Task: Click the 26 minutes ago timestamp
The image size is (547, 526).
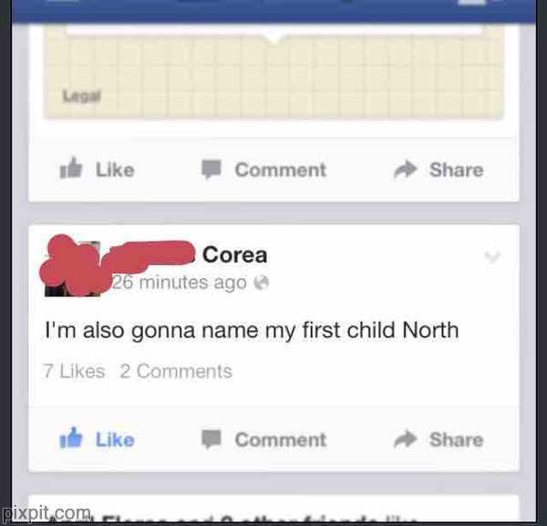Action: pos(180,283)
